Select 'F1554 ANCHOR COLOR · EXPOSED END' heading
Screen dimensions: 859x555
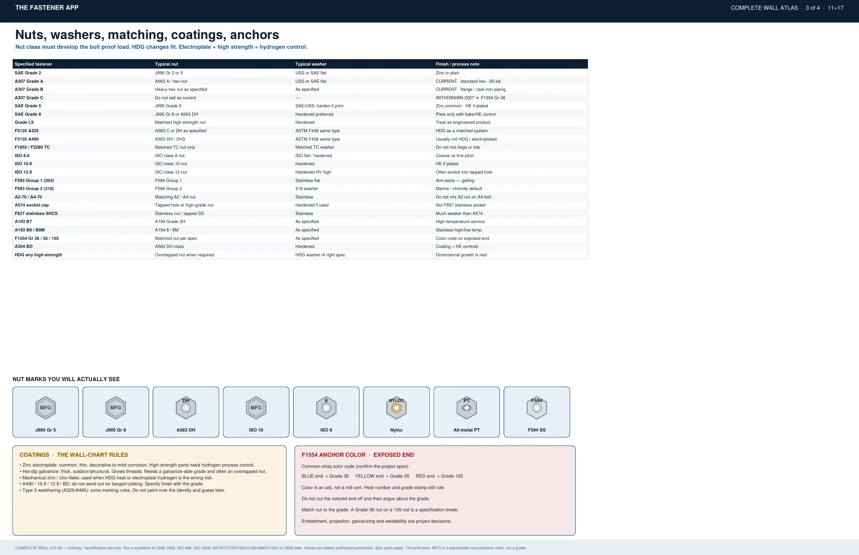click(358, 455)
